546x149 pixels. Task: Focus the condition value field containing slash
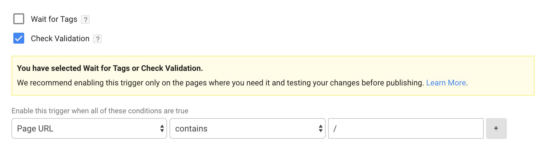tap(406, 128)
